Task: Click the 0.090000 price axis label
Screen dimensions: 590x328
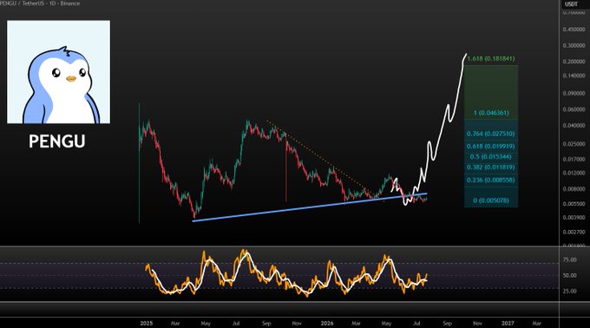Action: (574, 94)
